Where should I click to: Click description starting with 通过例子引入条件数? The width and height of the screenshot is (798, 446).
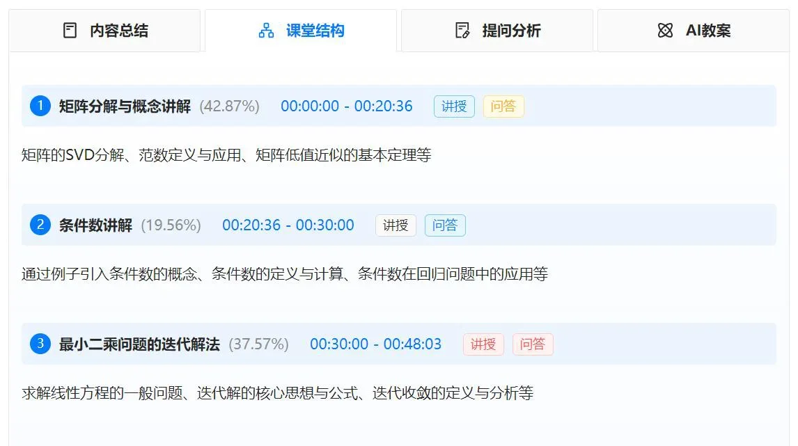click(285, 274)
